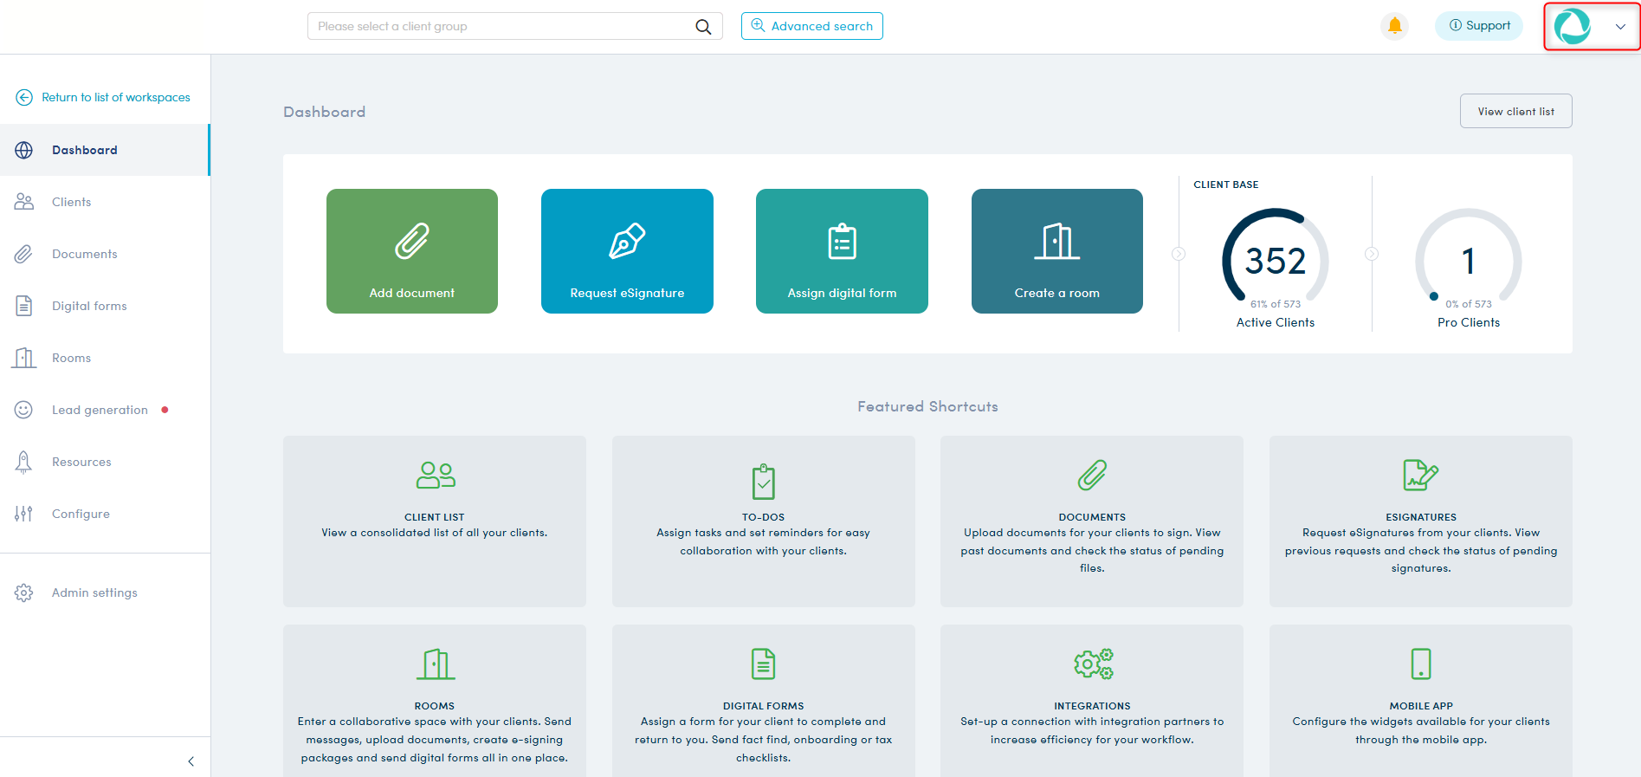1641x777 pixels.
Task: Click the Request eSignature pen tile
Action: coord(627,251)
